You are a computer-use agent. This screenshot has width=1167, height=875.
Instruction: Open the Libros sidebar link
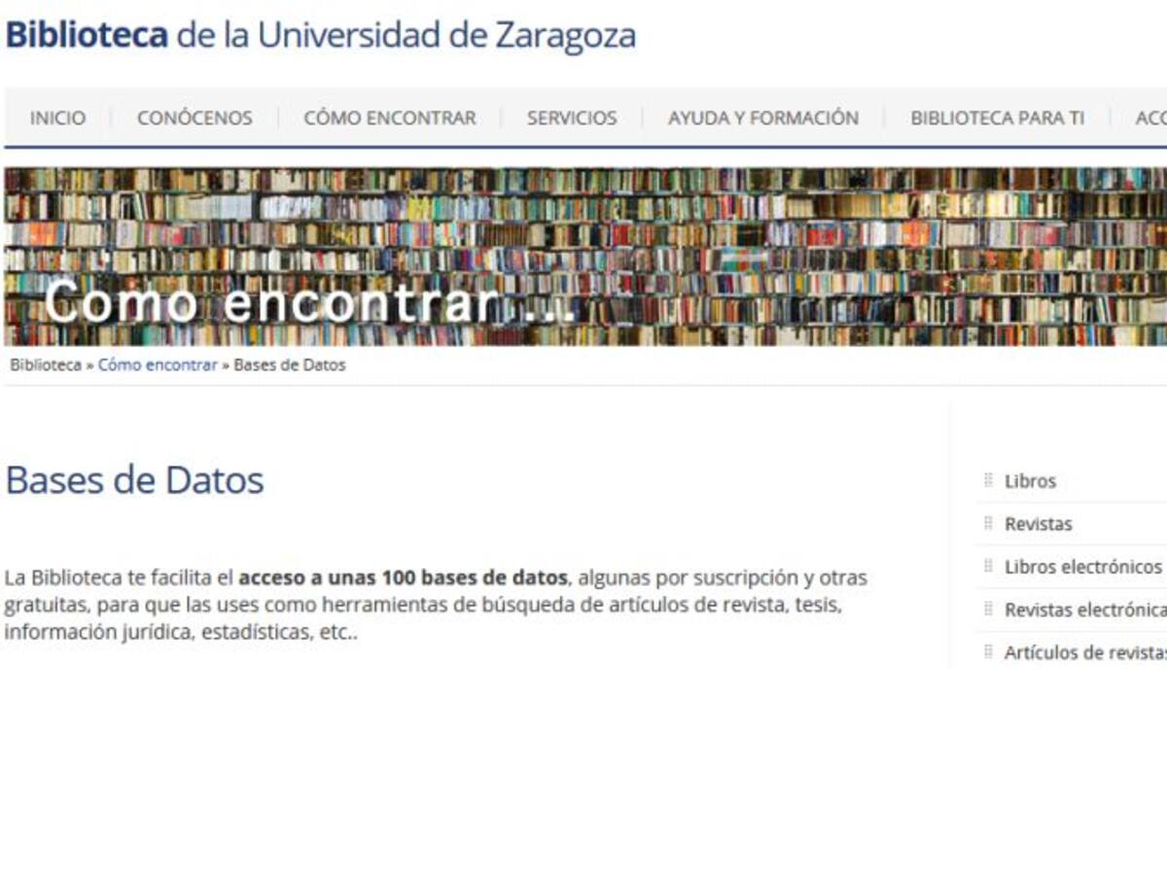(1030, 481)
